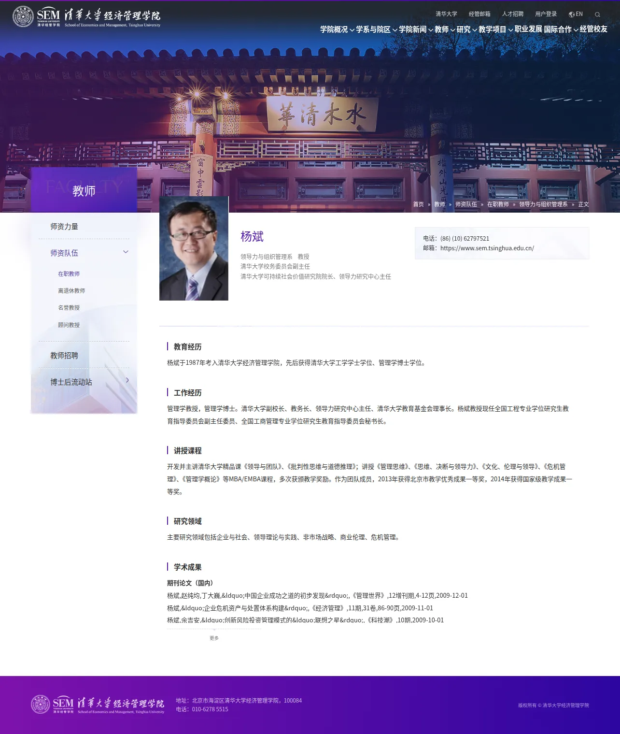
Task: Expand the 学系与院区 dropdown arrow
Action: tap(395, 30)
